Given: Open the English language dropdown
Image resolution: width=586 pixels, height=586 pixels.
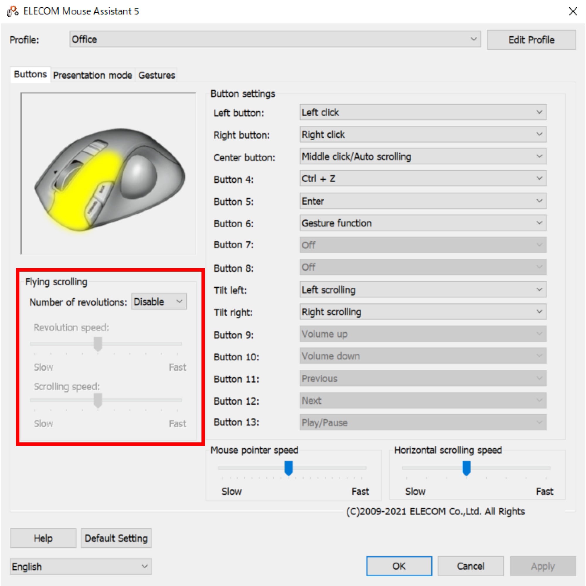Looking at the screenshot, I should pyautogui.click(x=81, y=566).
